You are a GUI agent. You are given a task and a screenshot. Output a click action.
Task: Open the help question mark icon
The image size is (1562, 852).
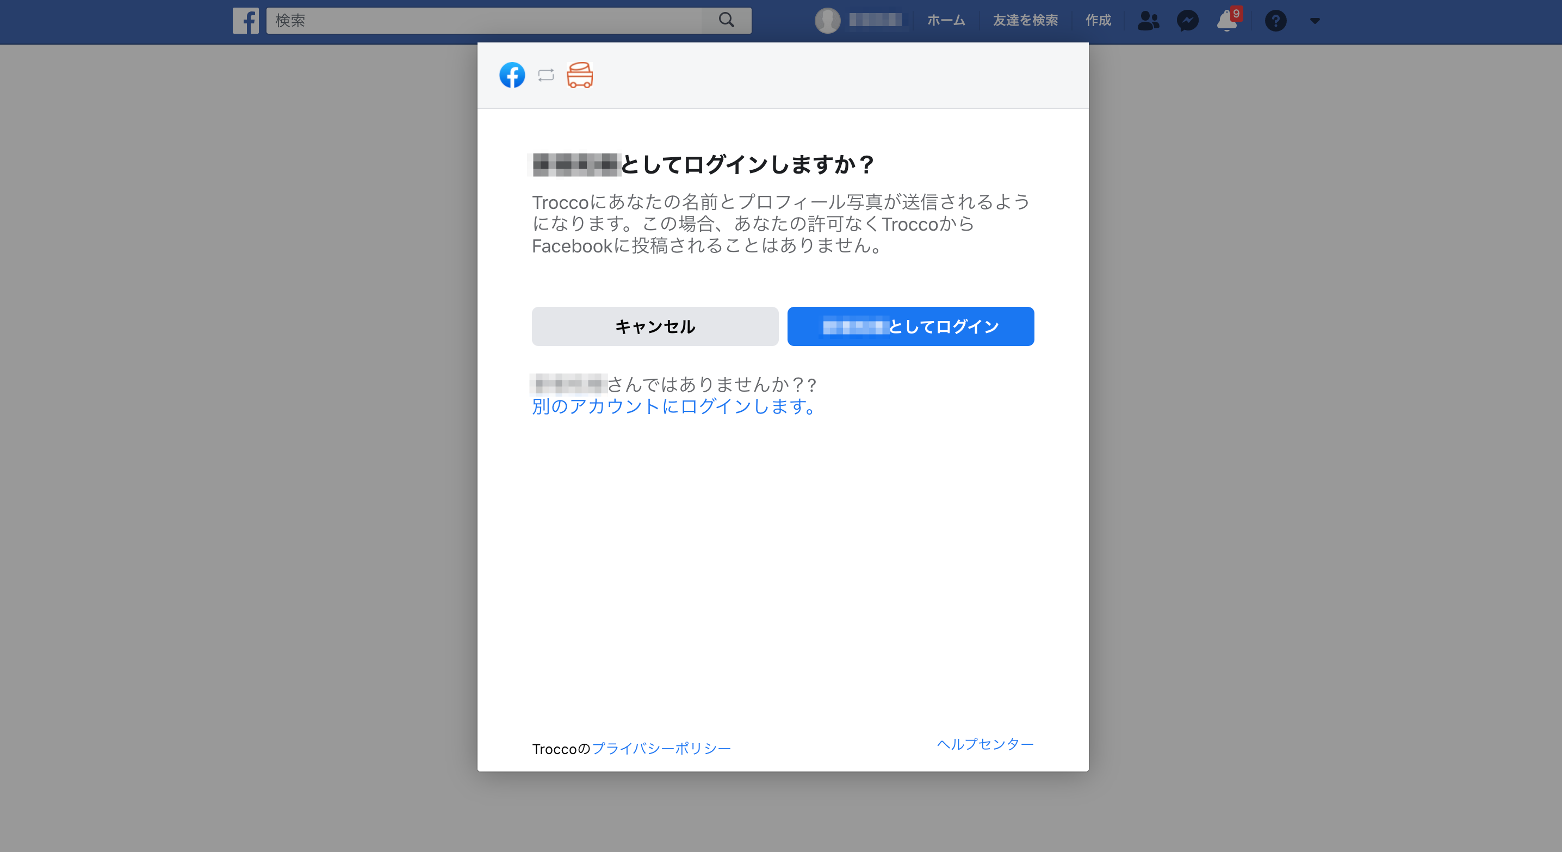pyautogui.click(x=1275, y=21)
